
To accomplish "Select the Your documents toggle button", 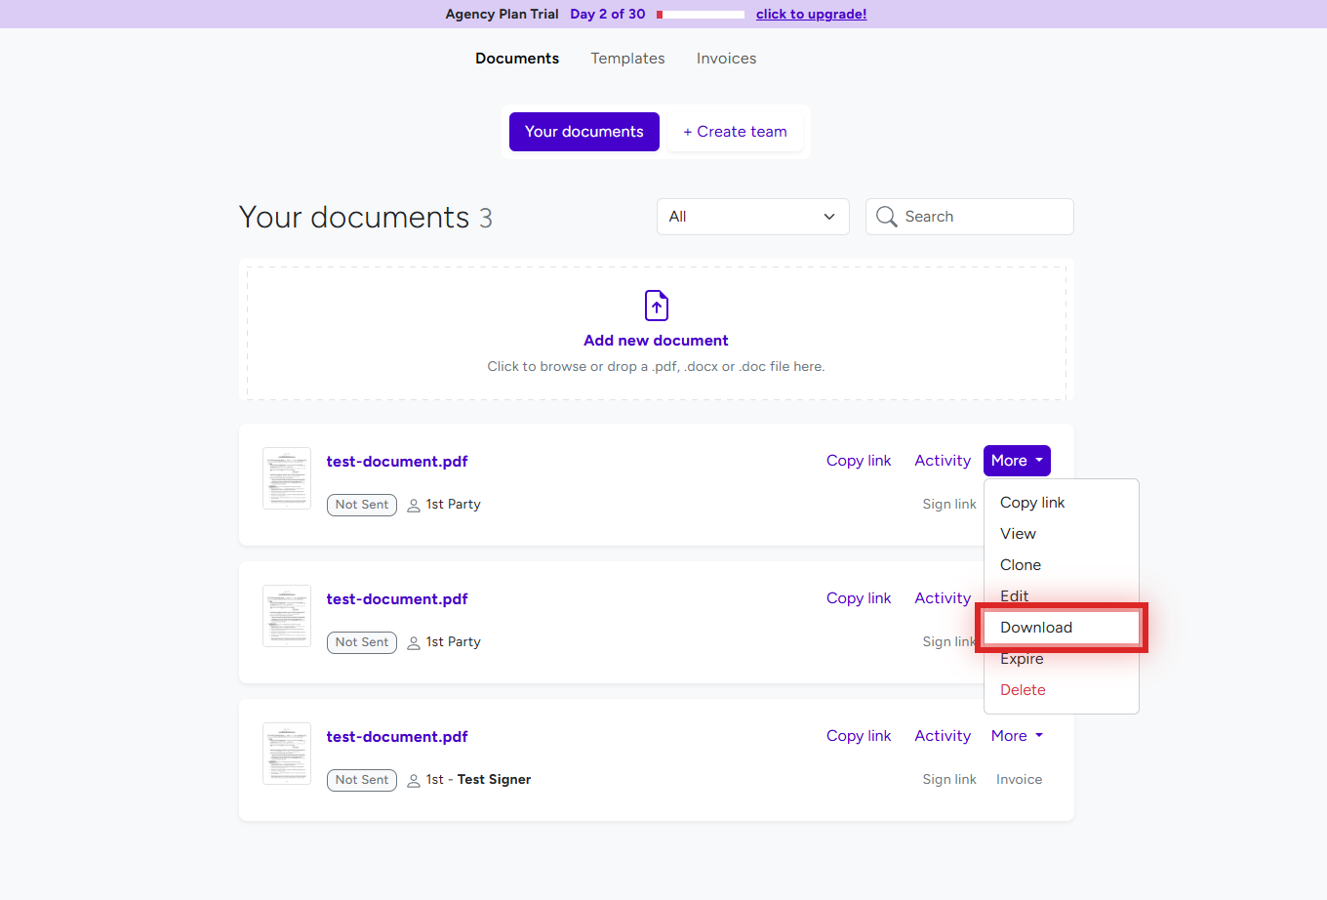I will click(x=583, y=131).
